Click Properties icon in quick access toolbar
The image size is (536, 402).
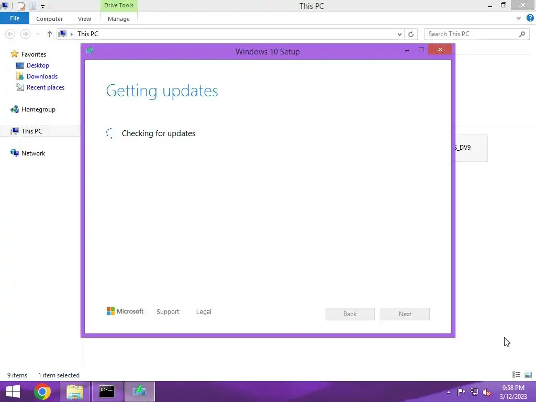21,6
